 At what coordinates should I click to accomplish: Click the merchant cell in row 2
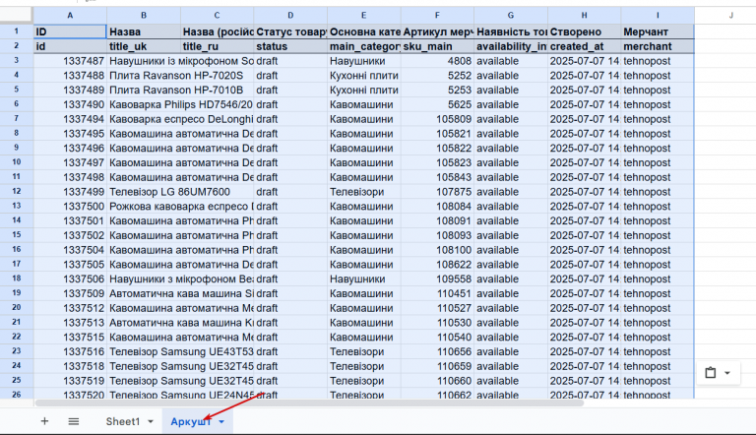coord(658,46)
